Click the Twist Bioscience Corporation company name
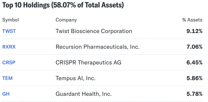 coord(94,31)
